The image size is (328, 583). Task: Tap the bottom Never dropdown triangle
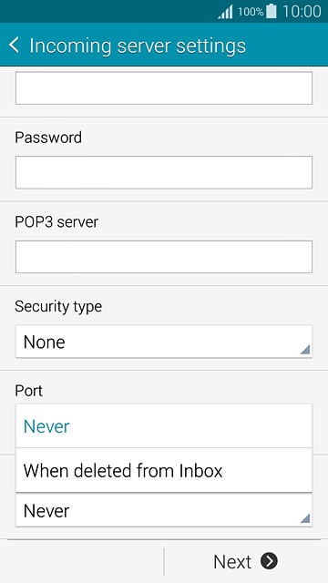[305, 518]
